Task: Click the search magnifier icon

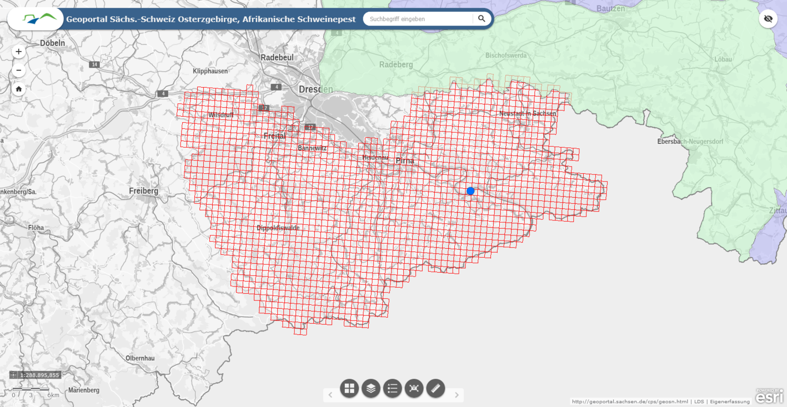Action: [482, 19]
